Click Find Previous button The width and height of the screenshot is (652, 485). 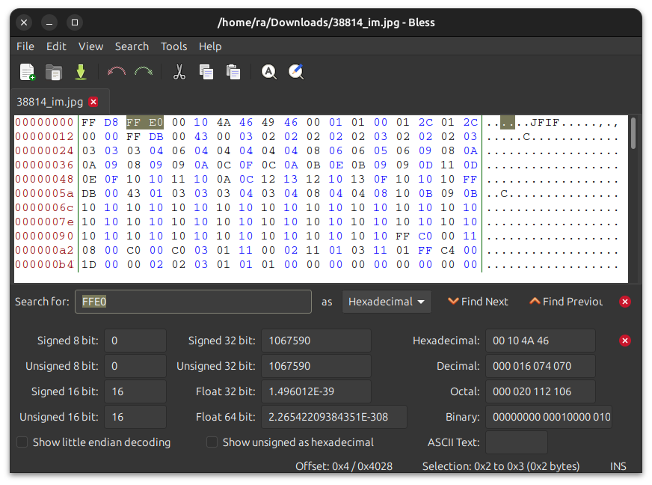pyautogui.click(x=566, y=302)
